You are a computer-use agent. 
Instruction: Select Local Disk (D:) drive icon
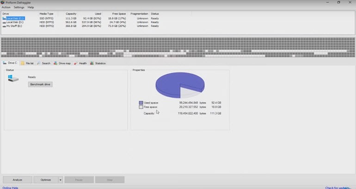(4, 22)
